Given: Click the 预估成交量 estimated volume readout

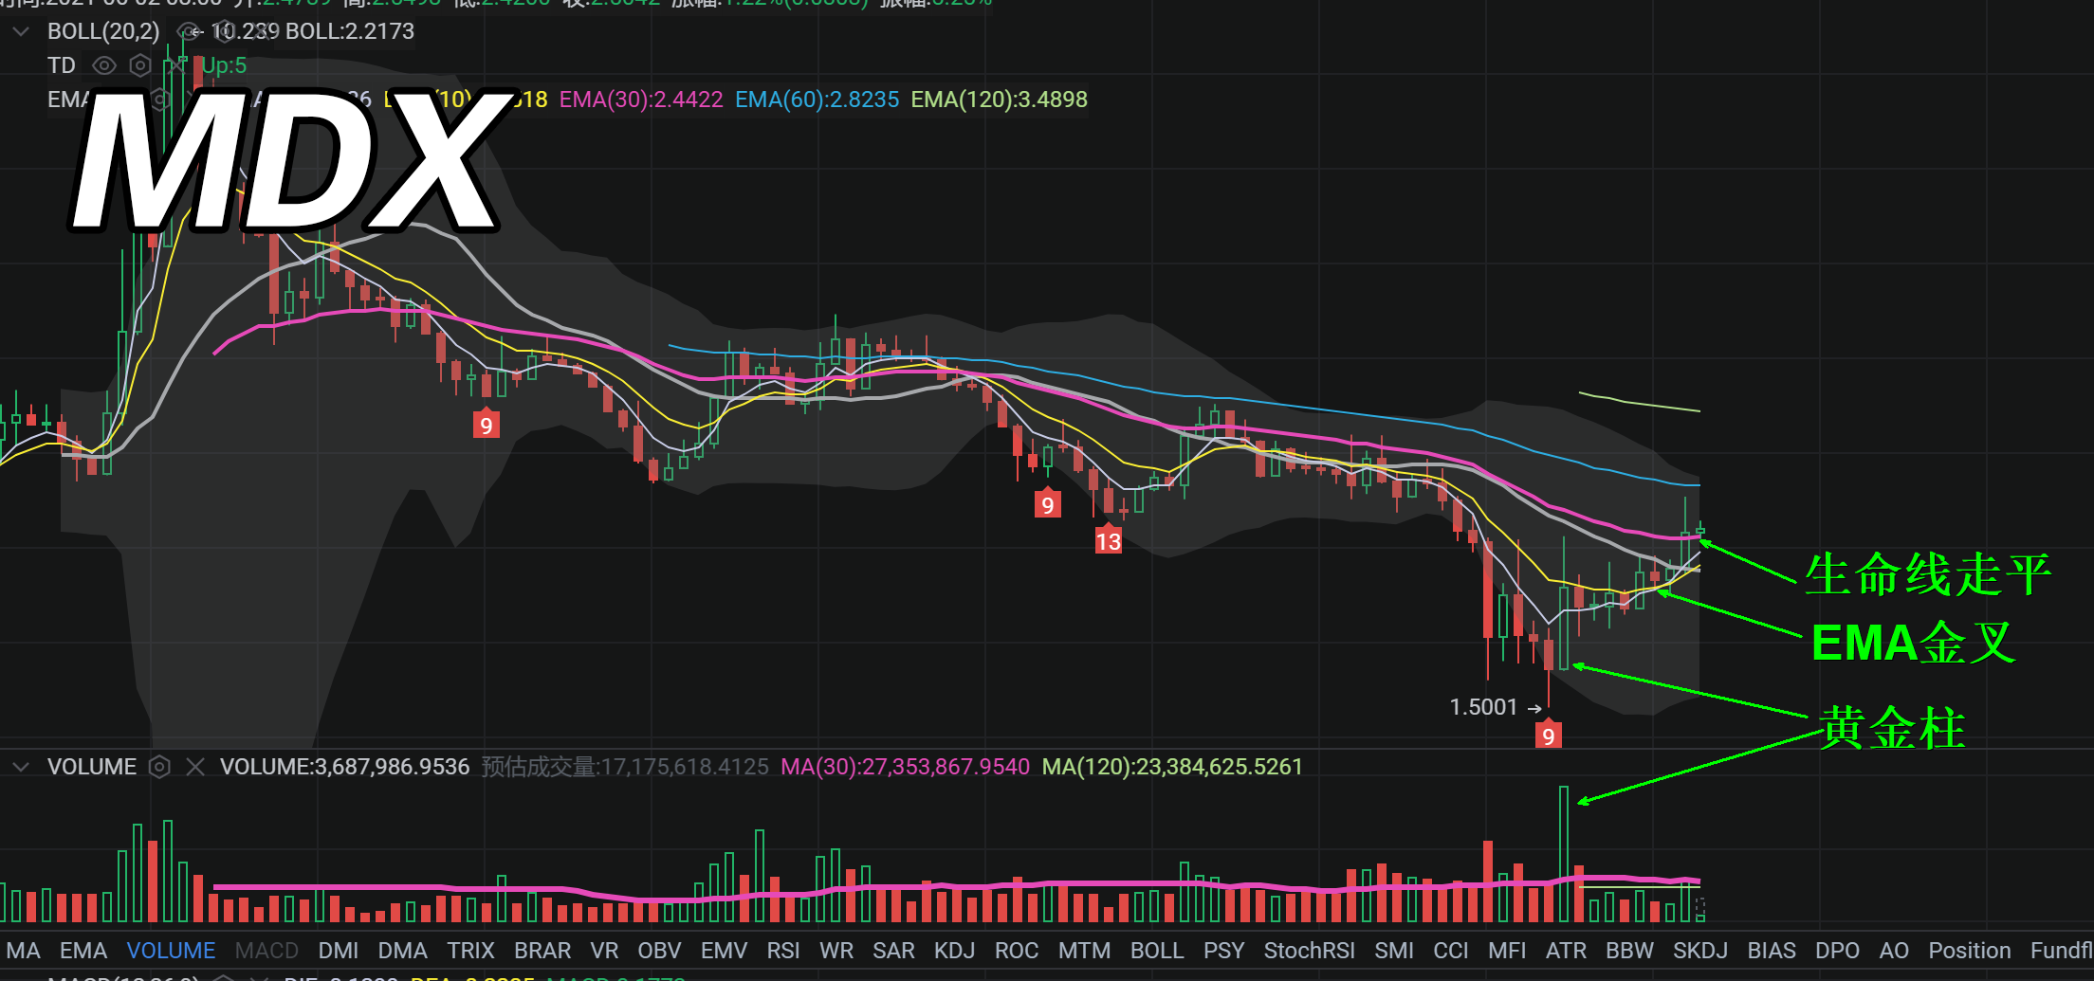Looking at the screenshot, I should (625, 767).
